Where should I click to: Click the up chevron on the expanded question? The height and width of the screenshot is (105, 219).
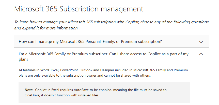201,54
